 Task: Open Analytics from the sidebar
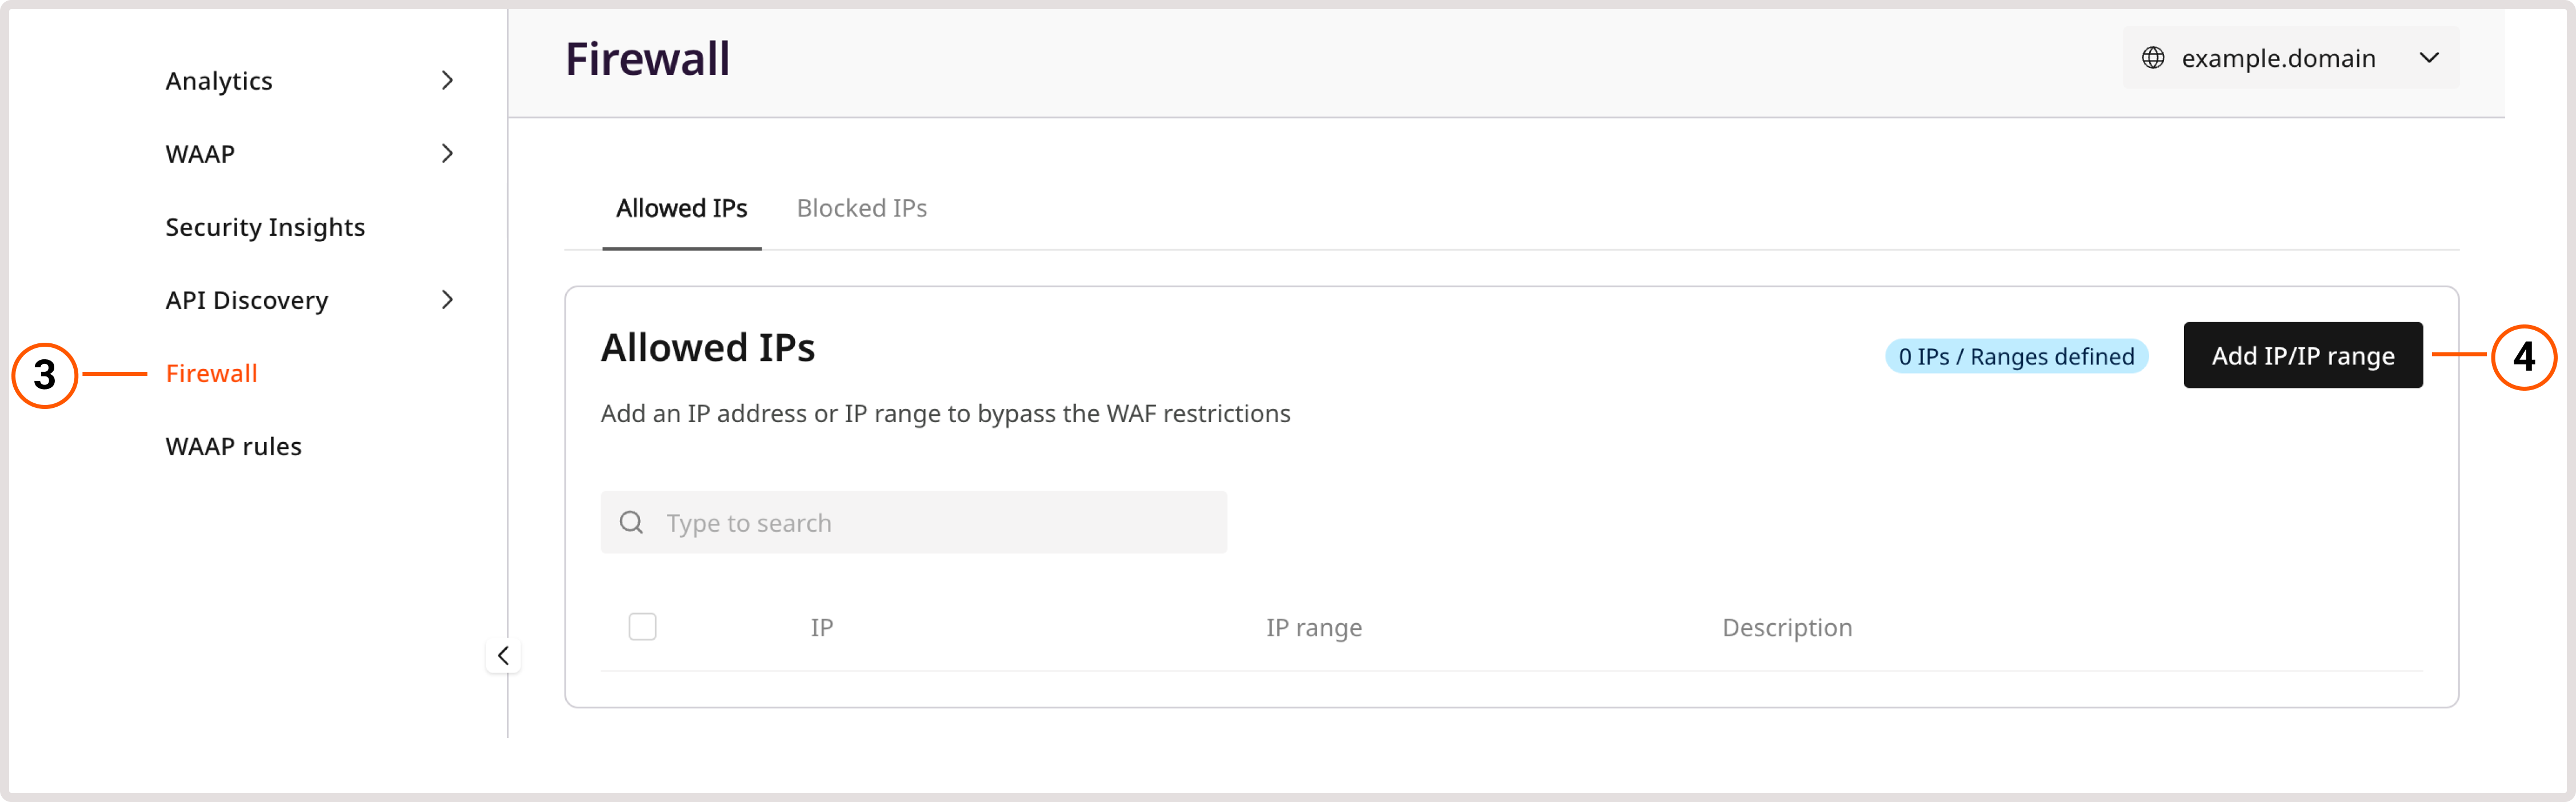[x=218, y=80]
